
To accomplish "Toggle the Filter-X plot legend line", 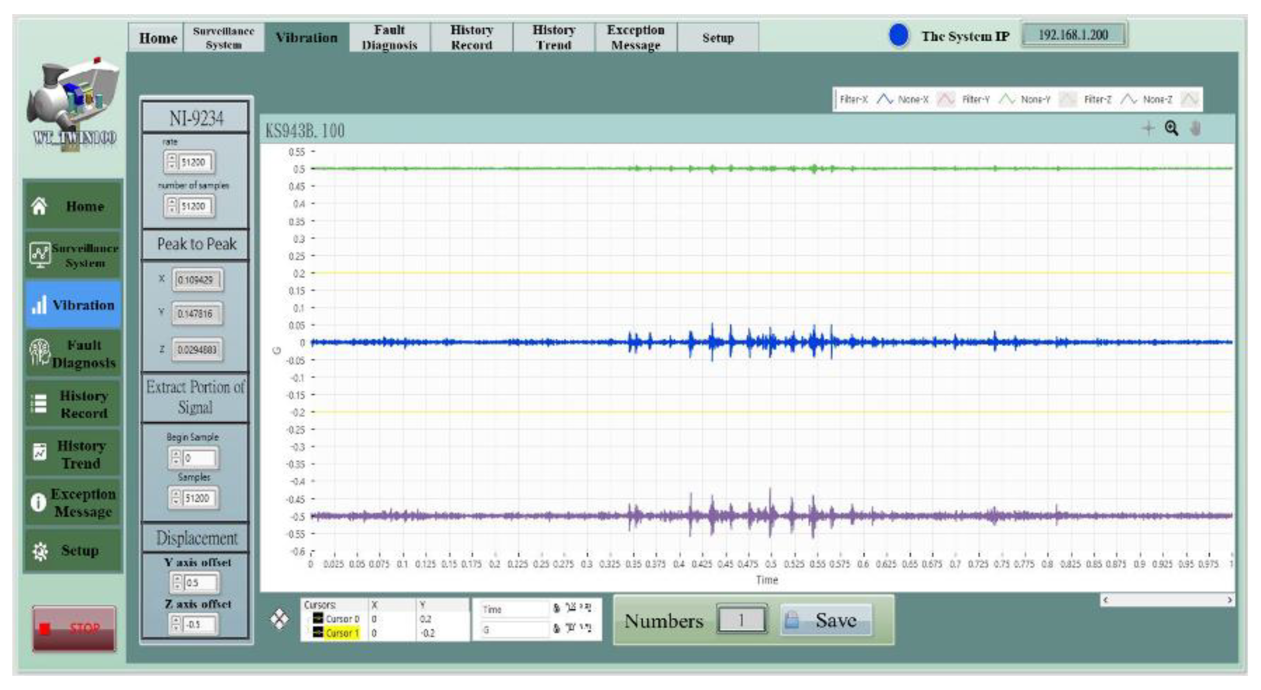I will point(885,99).
